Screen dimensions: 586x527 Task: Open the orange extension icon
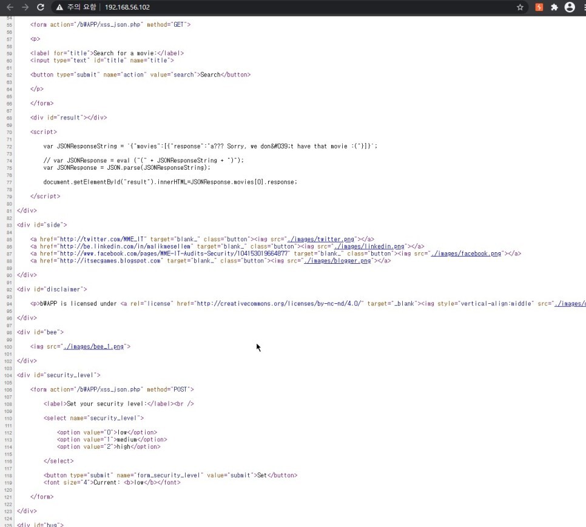point(539,7)
